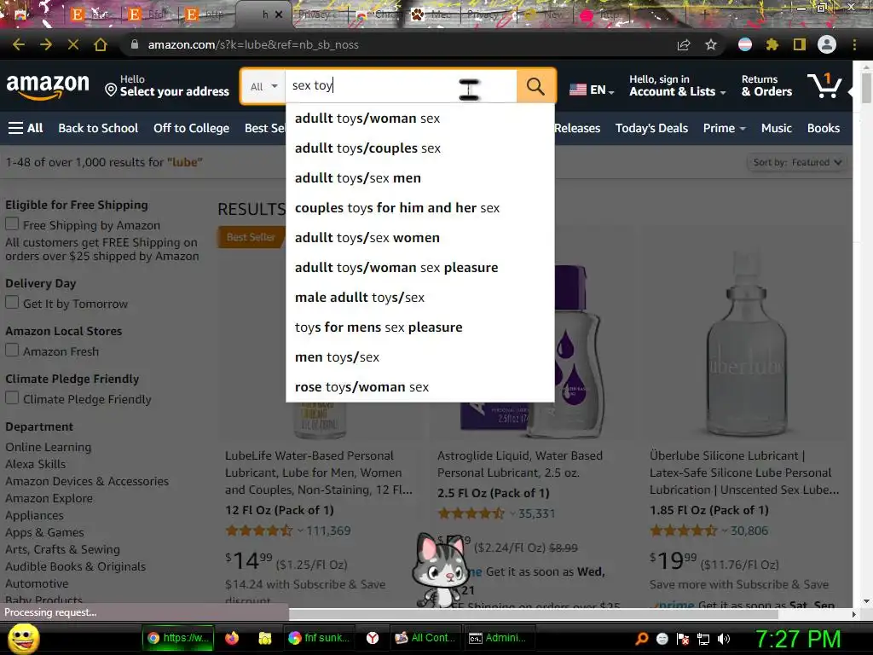Open the volume speaker tray icon
873x655 pixels.
724,638
